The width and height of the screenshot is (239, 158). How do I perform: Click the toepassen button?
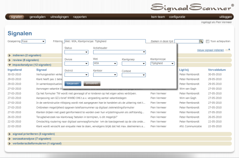tap(73, 84)
